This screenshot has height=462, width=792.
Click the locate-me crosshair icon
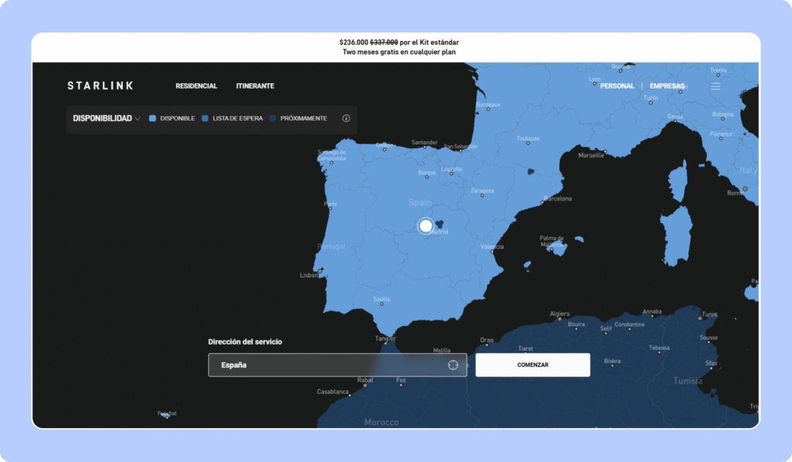tap(453, 365)
